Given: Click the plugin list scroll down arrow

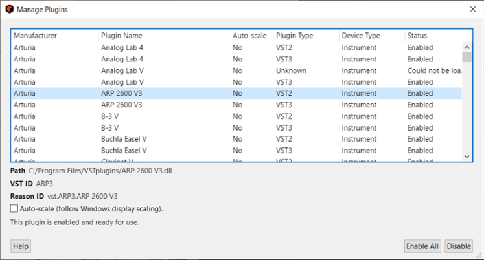Looking at the screenshot, I should (467, 157).
